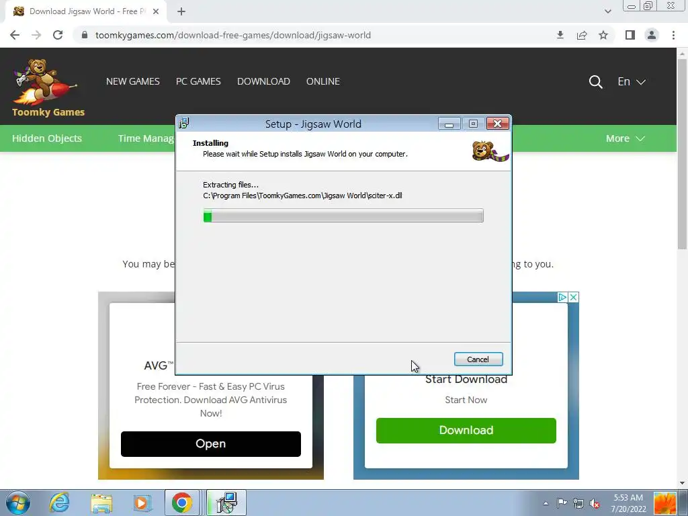Image resolution: width=688 pixels, height=516 pixels.
Task: Click the scrollbar up arrow
Action: [682, 54]
